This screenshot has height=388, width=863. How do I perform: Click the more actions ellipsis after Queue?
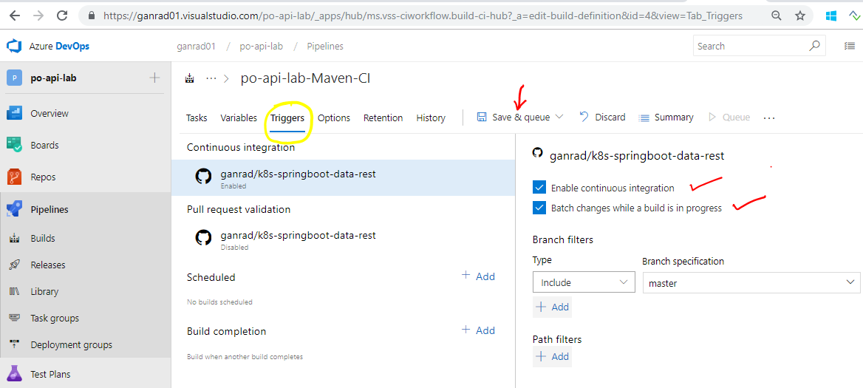[769, 118]
